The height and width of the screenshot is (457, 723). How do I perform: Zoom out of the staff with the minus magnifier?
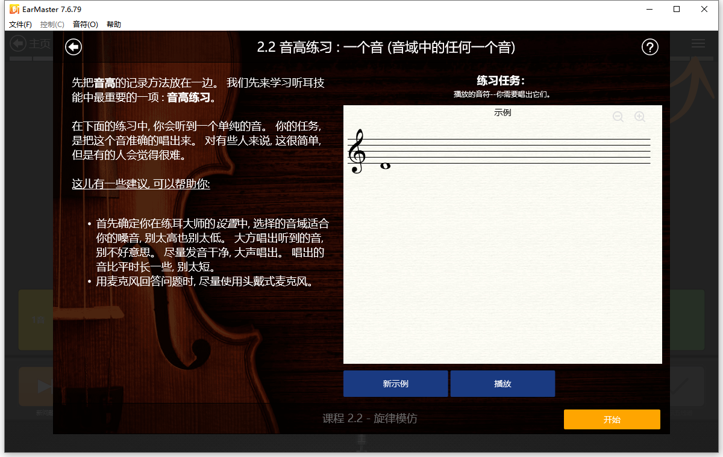(x=618, y=117)
